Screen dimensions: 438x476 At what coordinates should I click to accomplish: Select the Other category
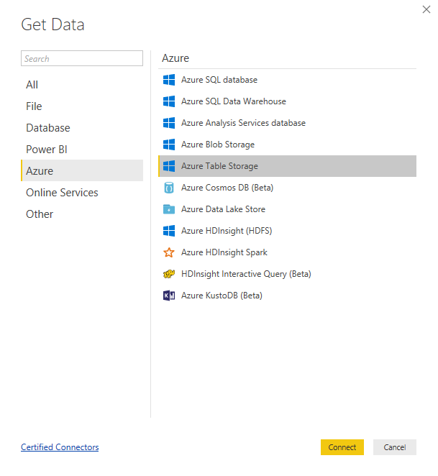click(x=40, y=214)
